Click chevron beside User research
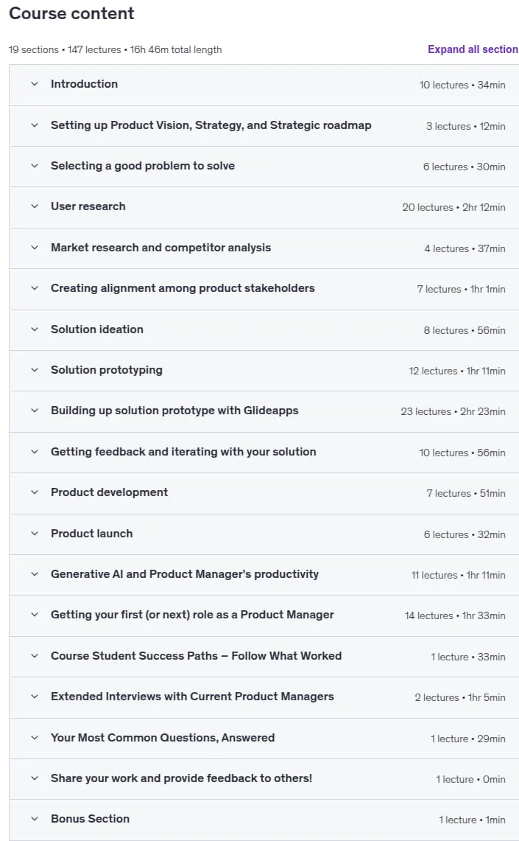This screenshot has height=841, width=519. tap(35, 206)
